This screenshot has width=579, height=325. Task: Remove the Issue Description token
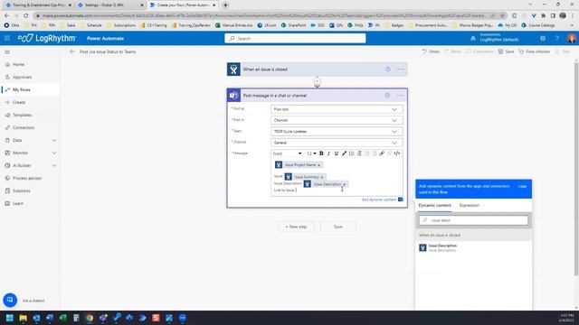point(344,184)
